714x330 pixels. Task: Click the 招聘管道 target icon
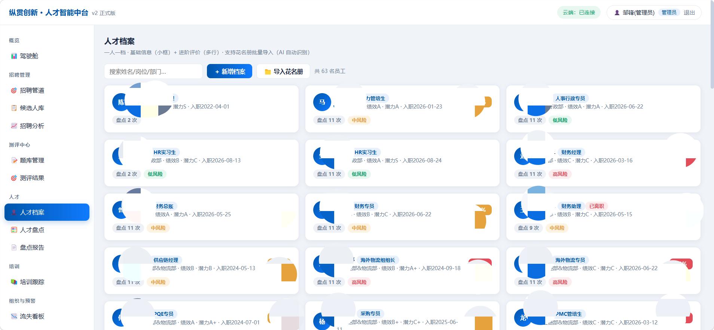[x=14, y=91]
